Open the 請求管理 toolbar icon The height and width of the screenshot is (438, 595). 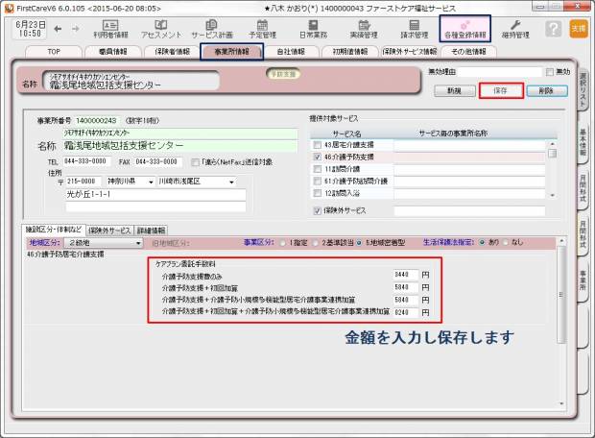415,29
